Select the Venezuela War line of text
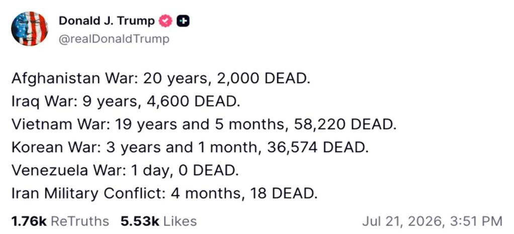This screenshot has width=514, height=234. point(125,171)
